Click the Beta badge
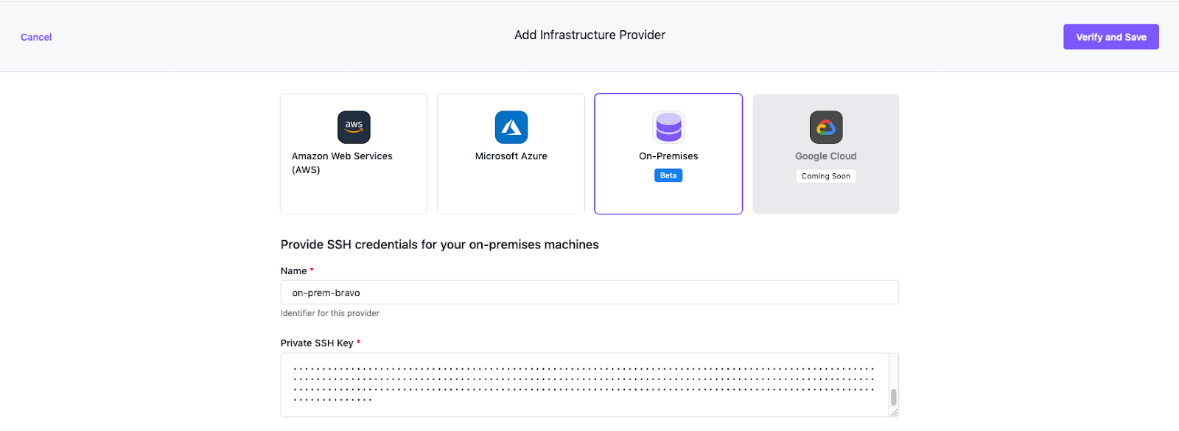1179x431 pixels. point(668,175)
